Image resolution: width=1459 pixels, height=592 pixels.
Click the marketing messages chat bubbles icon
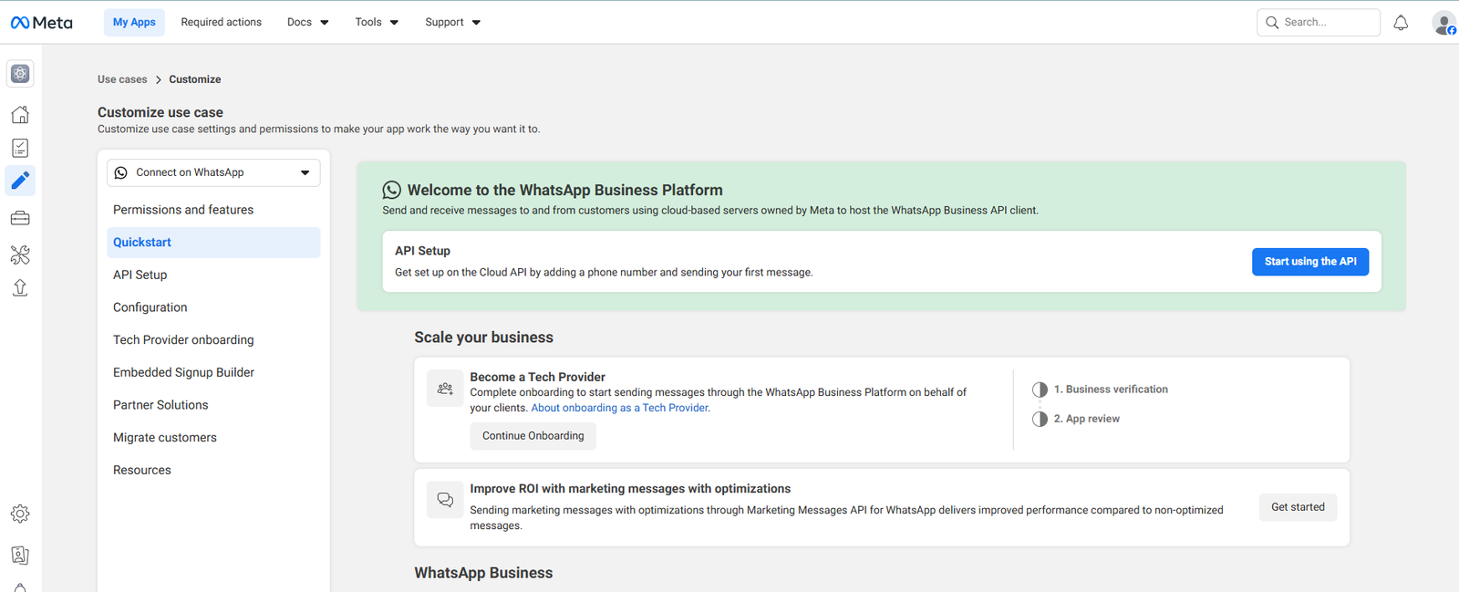point(445,500)
